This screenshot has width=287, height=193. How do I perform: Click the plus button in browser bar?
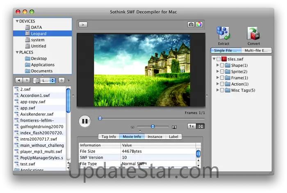(x=61, y=80)
